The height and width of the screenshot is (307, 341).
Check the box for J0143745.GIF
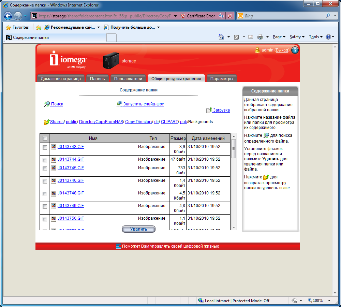point(45,169)
